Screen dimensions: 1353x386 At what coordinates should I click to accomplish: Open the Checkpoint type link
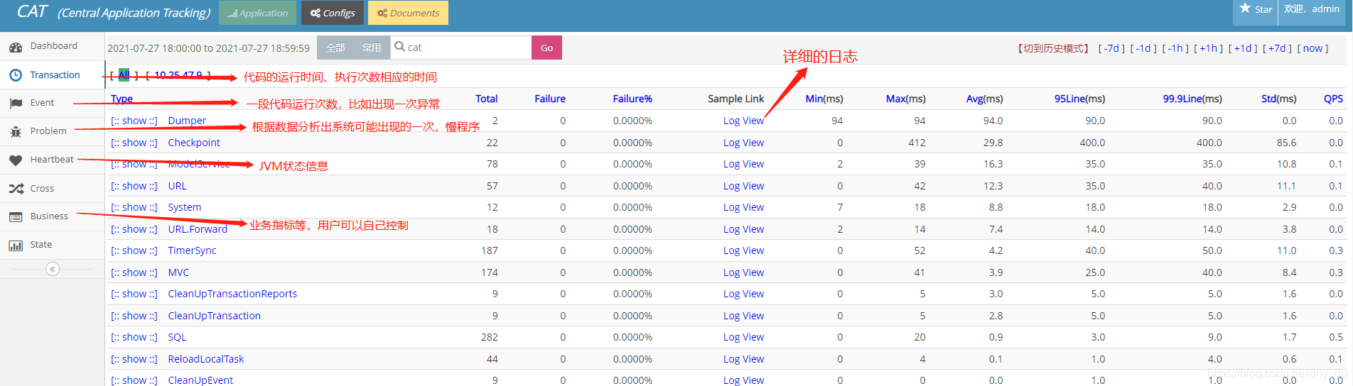pyautogui.click(x=194, y=143)
